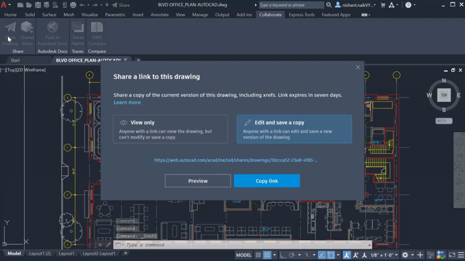Image resolution: width=465 pixels, height=261 pixels.
Task: Expand the object snap settings dropdown arrow
Action: [x=338, y=255]
